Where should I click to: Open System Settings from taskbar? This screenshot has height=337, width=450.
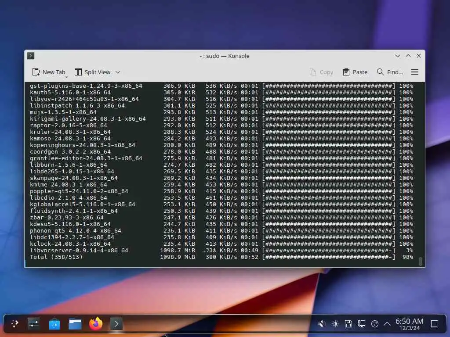tap(34, 324)
